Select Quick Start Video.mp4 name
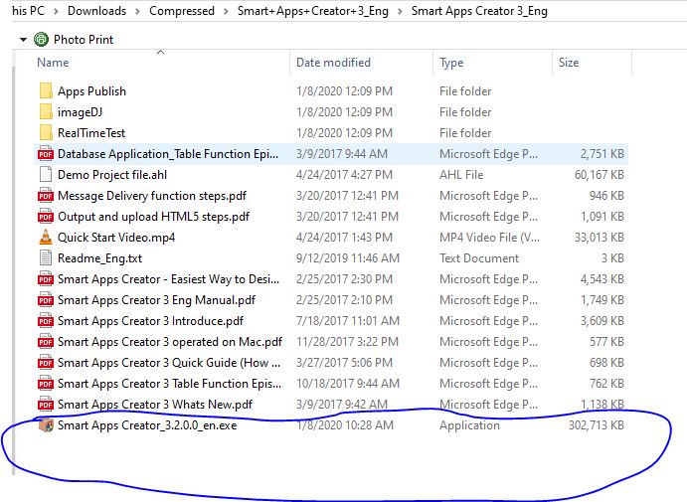The image size is (687, 502). (x=116, y=238)
